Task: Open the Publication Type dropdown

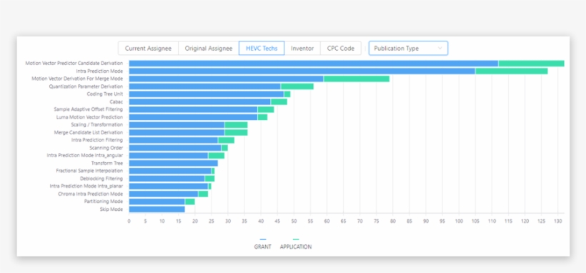Action: tap(408, 49)
